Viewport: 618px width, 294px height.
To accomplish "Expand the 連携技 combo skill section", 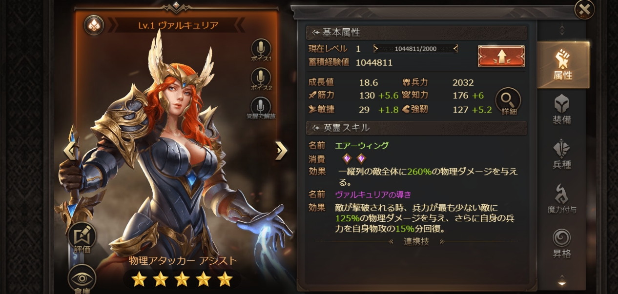I will tap(416, 241).
